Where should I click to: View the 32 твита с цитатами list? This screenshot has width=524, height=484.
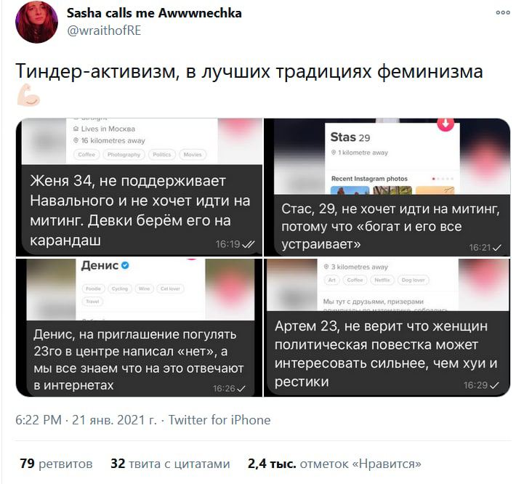click(x=171, y=464)
